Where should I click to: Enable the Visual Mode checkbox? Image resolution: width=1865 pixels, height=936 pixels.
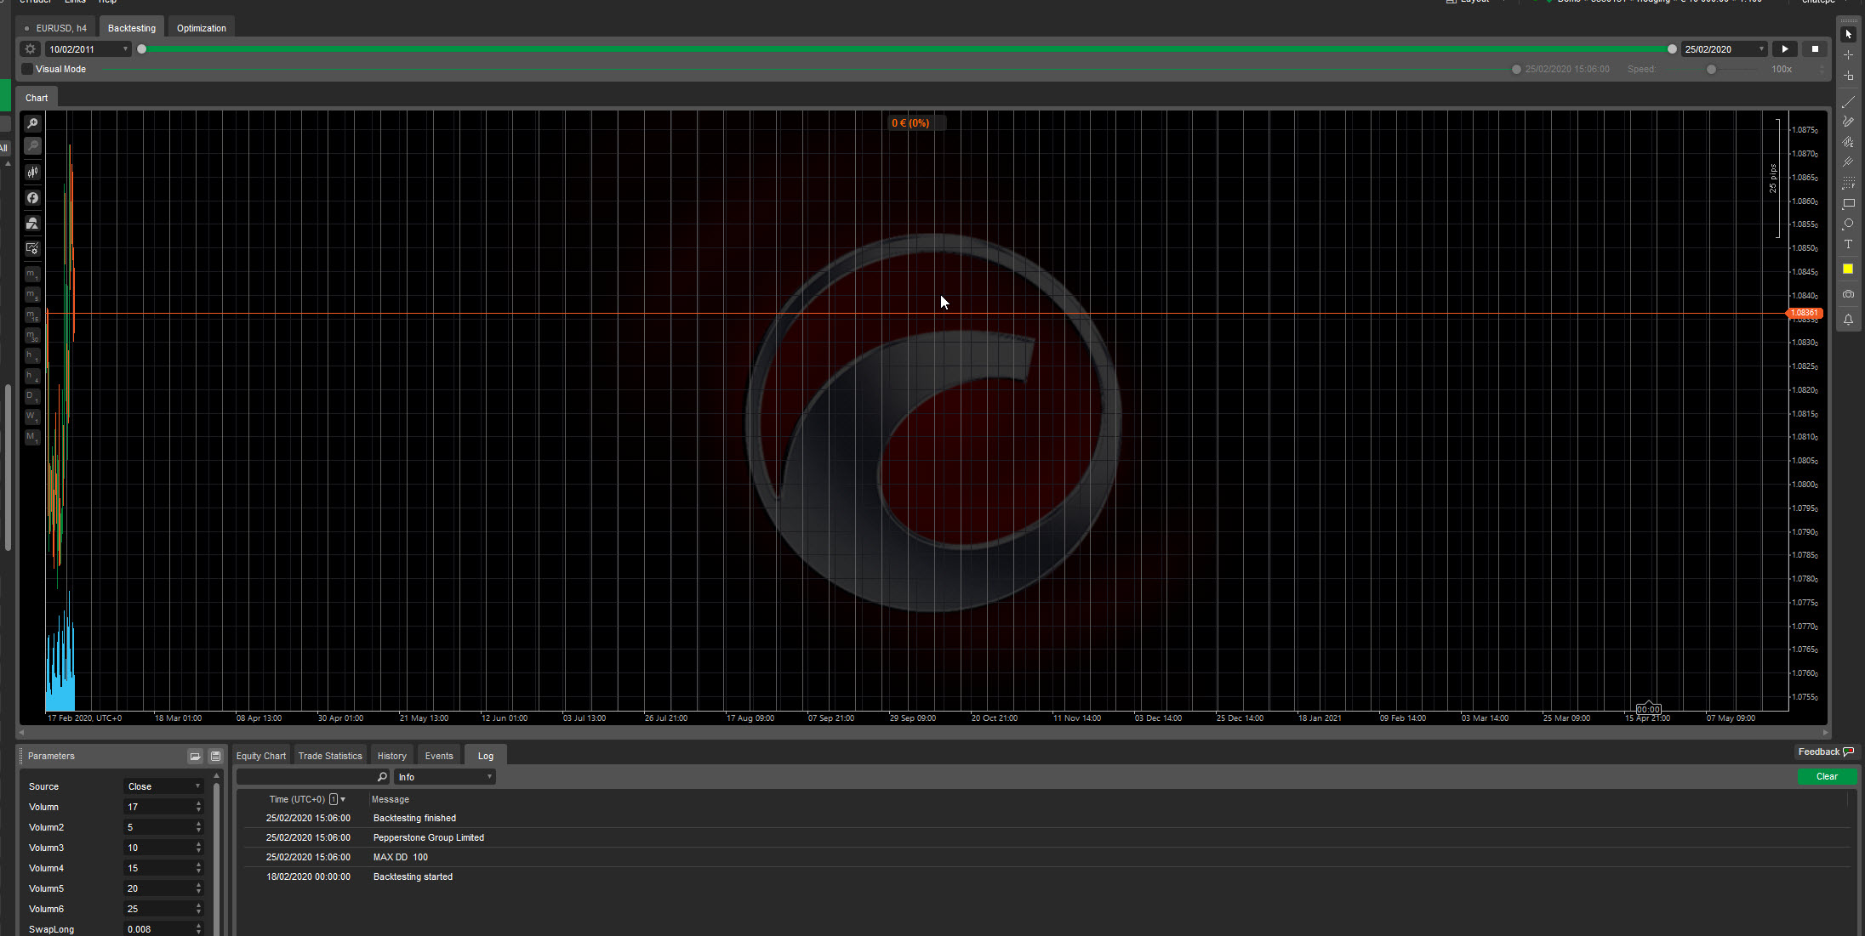pyautogui.click(x=27, y=69)
